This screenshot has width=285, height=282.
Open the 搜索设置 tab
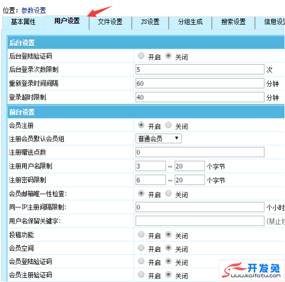coord(234,22)
